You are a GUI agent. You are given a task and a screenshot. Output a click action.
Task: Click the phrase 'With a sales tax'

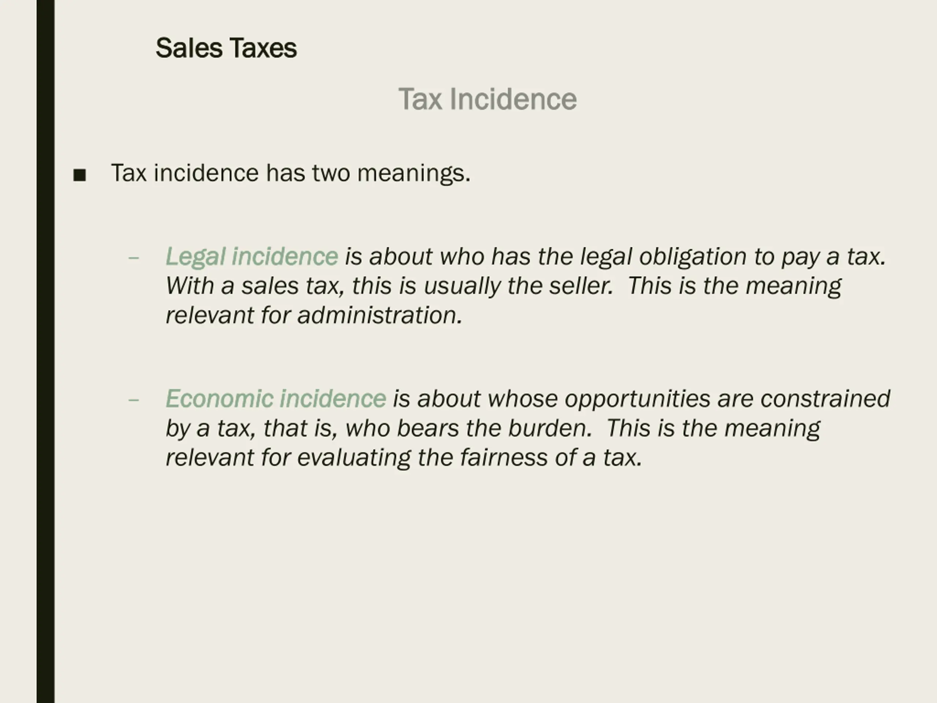click(x=254, y=286)
